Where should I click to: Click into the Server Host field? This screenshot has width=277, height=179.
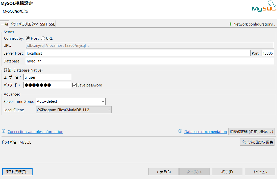click(138, 53)
